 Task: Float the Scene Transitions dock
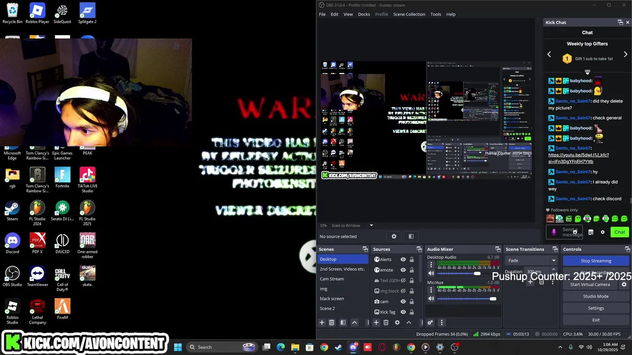pyautogui.click(x=555, y=249)
